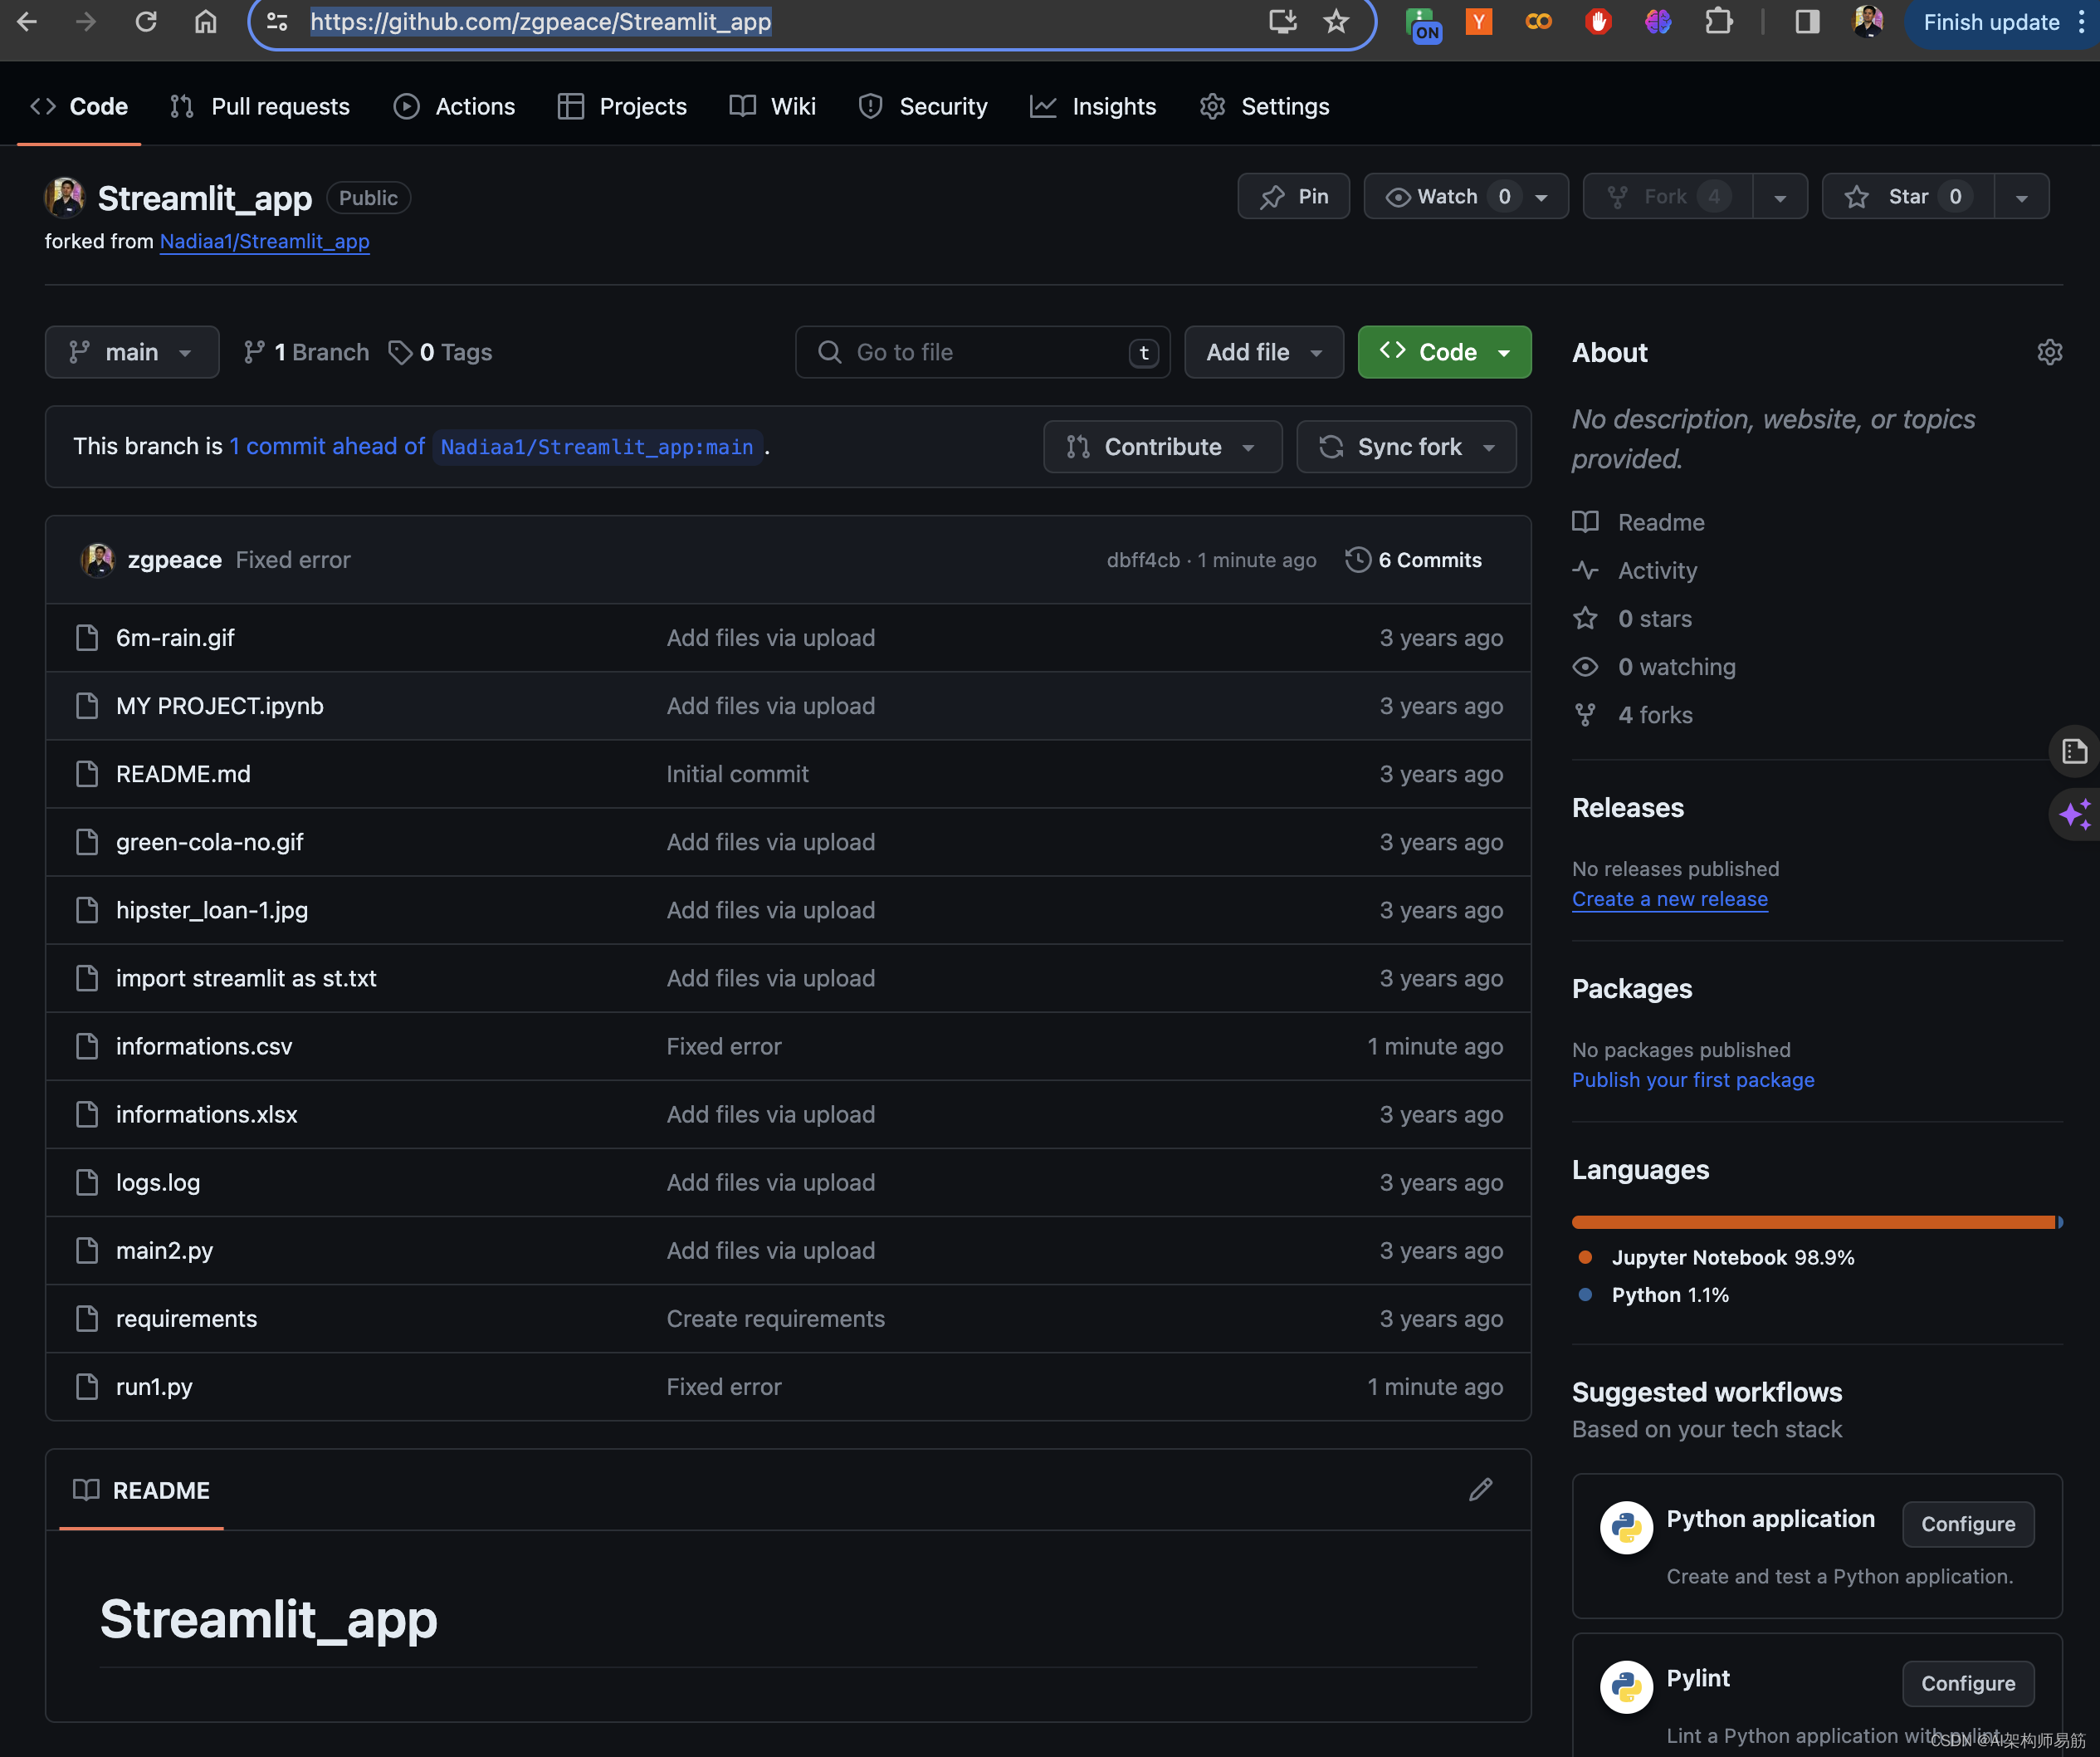Viewport: 2100px width, 1757px height.
Task: Open the 6 Commits history
Action: click(1414, 560)
